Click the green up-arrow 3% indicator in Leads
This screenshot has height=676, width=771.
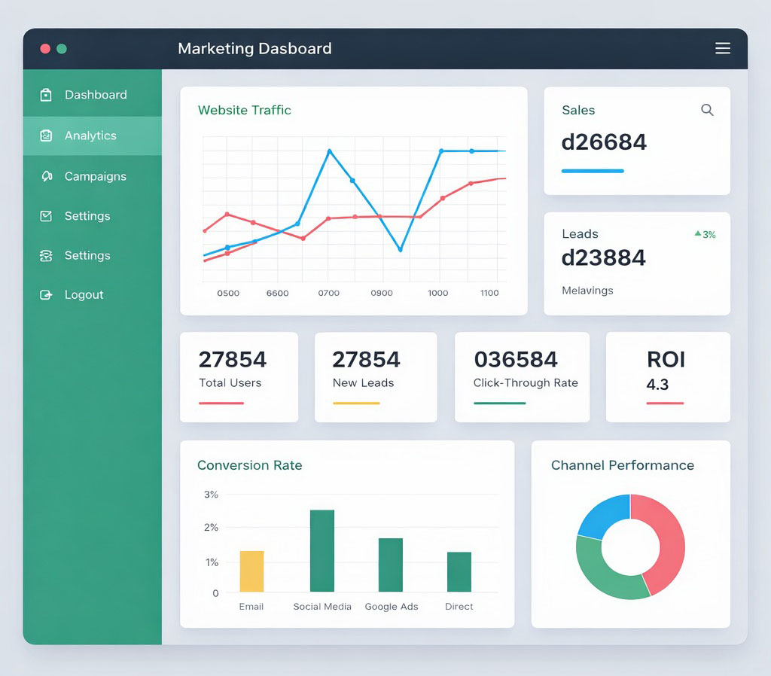[x=705, y=235]
